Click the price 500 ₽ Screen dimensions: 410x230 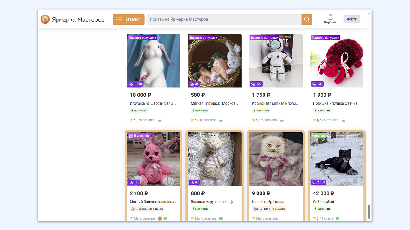(198, 95)
